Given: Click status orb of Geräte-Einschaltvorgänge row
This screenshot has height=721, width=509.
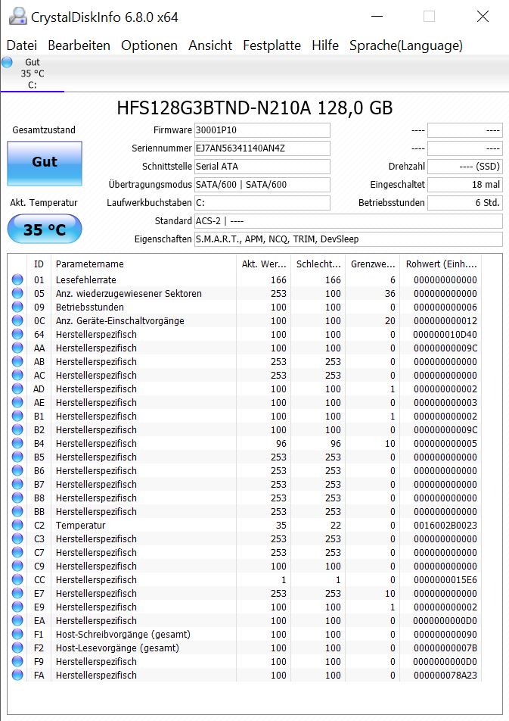Looking at the screenshot, I should 17,320.
